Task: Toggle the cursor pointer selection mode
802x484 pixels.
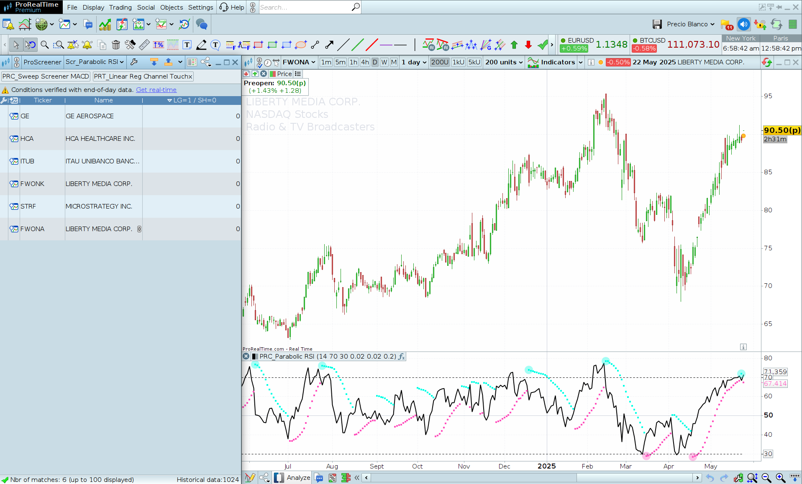Action: (16, 45)
